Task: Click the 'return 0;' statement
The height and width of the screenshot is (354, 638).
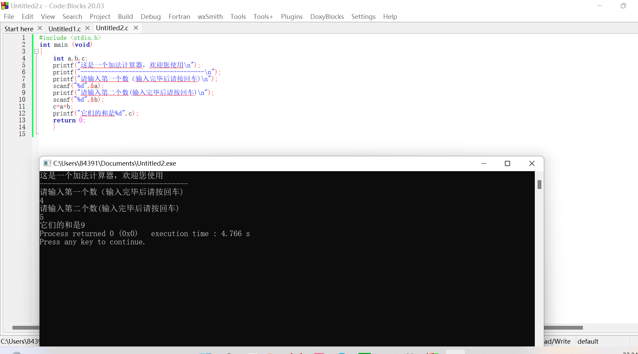Action: tap(69, 120)
